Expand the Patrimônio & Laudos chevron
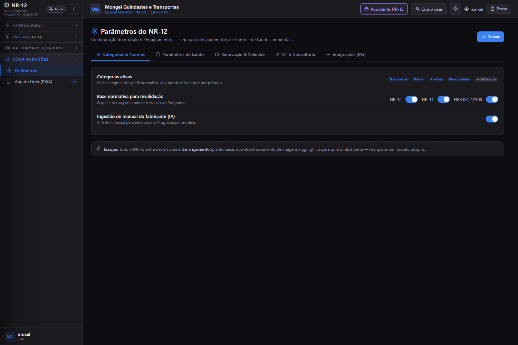The width and height of the screenshot is (518, 345). click(76, 48)
